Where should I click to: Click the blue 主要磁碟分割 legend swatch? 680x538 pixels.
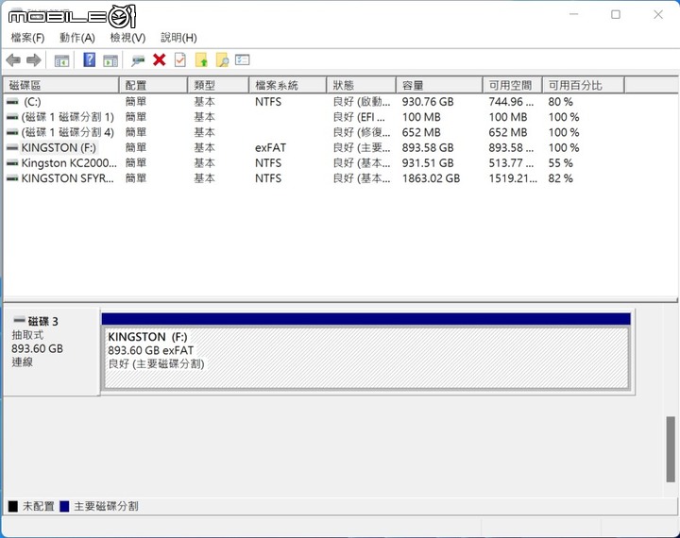[64, 506]
